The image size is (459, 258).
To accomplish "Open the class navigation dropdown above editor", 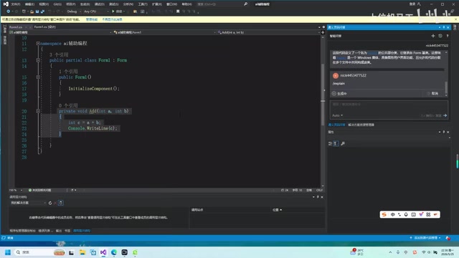I will pyautogui.click(x=164, y=32).
